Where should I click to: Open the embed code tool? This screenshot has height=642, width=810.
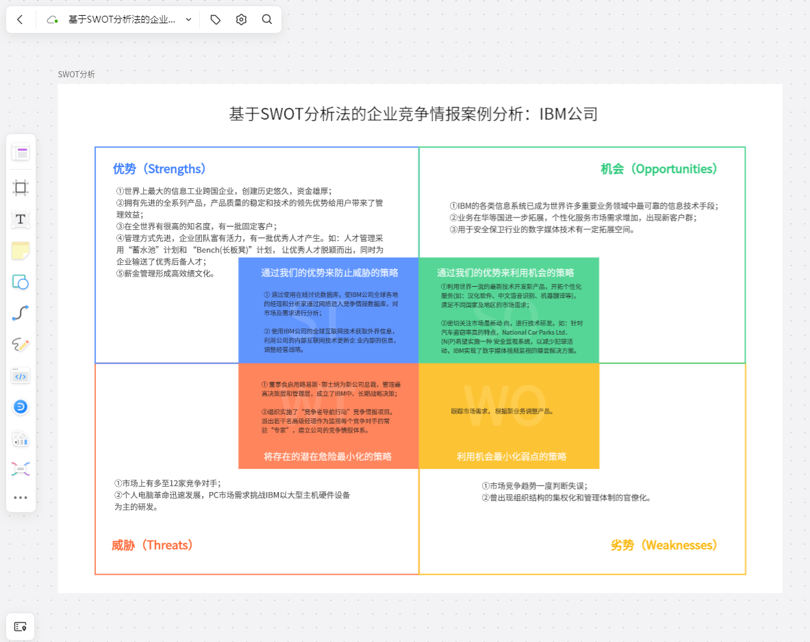click(x=21, y=376)
